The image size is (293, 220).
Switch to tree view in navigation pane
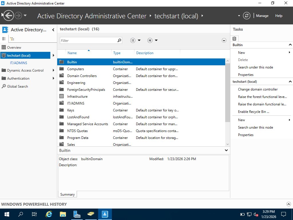pos(12,39)
